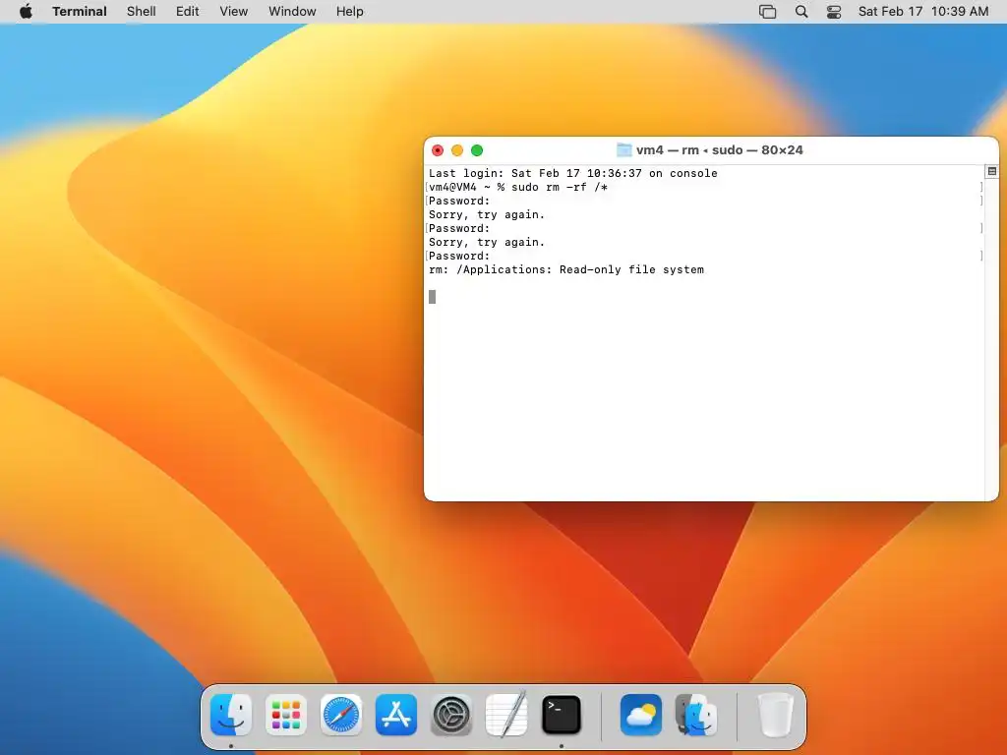This screenshot has height=755, width=1007.
Task: Open Spotlight search in menu bar
Action: (x=801, y=12)
